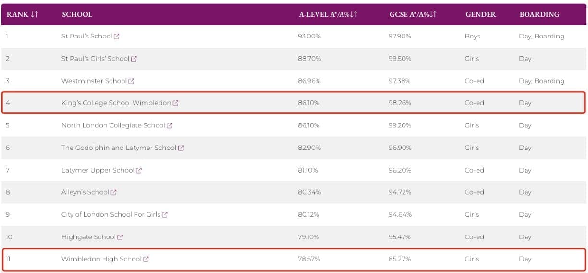The height and width of the screenshot is (273, 588).
Task: Click external link icon for Wimbledon High School
Action: tap(146, 259)
